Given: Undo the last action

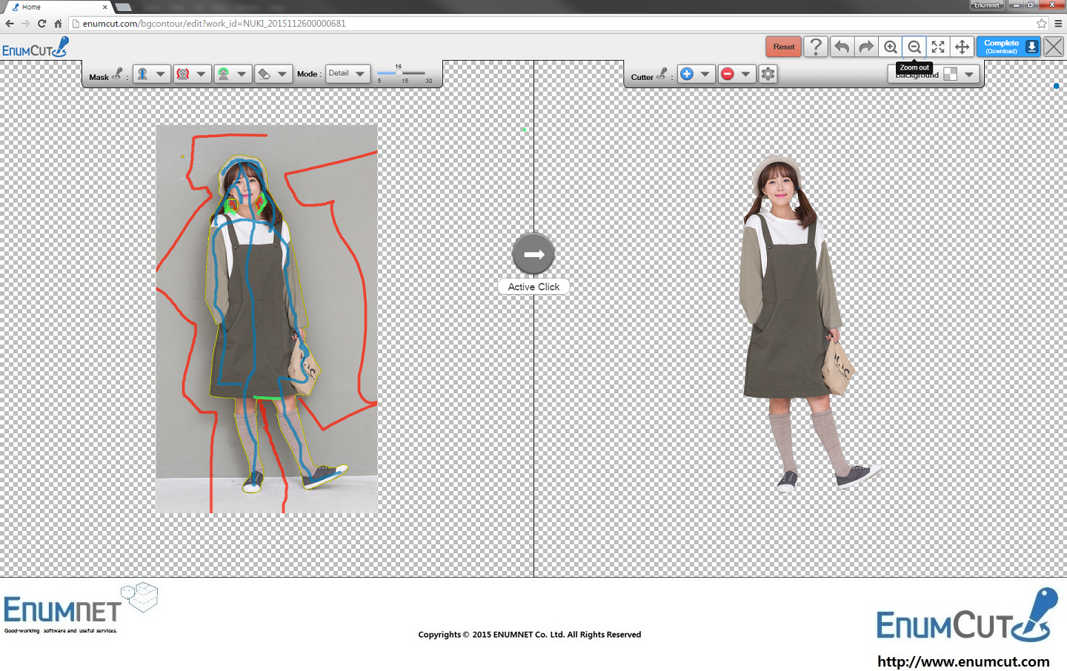Looking at the screenshot, I should (x=842, y=47).
